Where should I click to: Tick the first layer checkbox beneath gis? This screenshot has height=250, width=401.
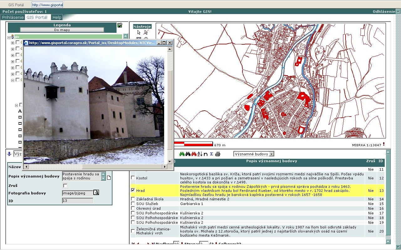18,42
